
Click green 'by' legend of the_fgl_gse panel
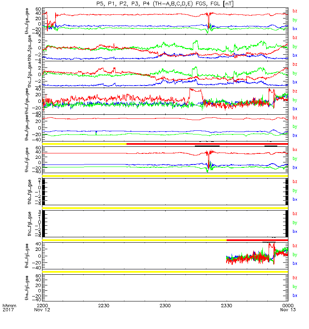pyautogui.click(x=295, y=287)
